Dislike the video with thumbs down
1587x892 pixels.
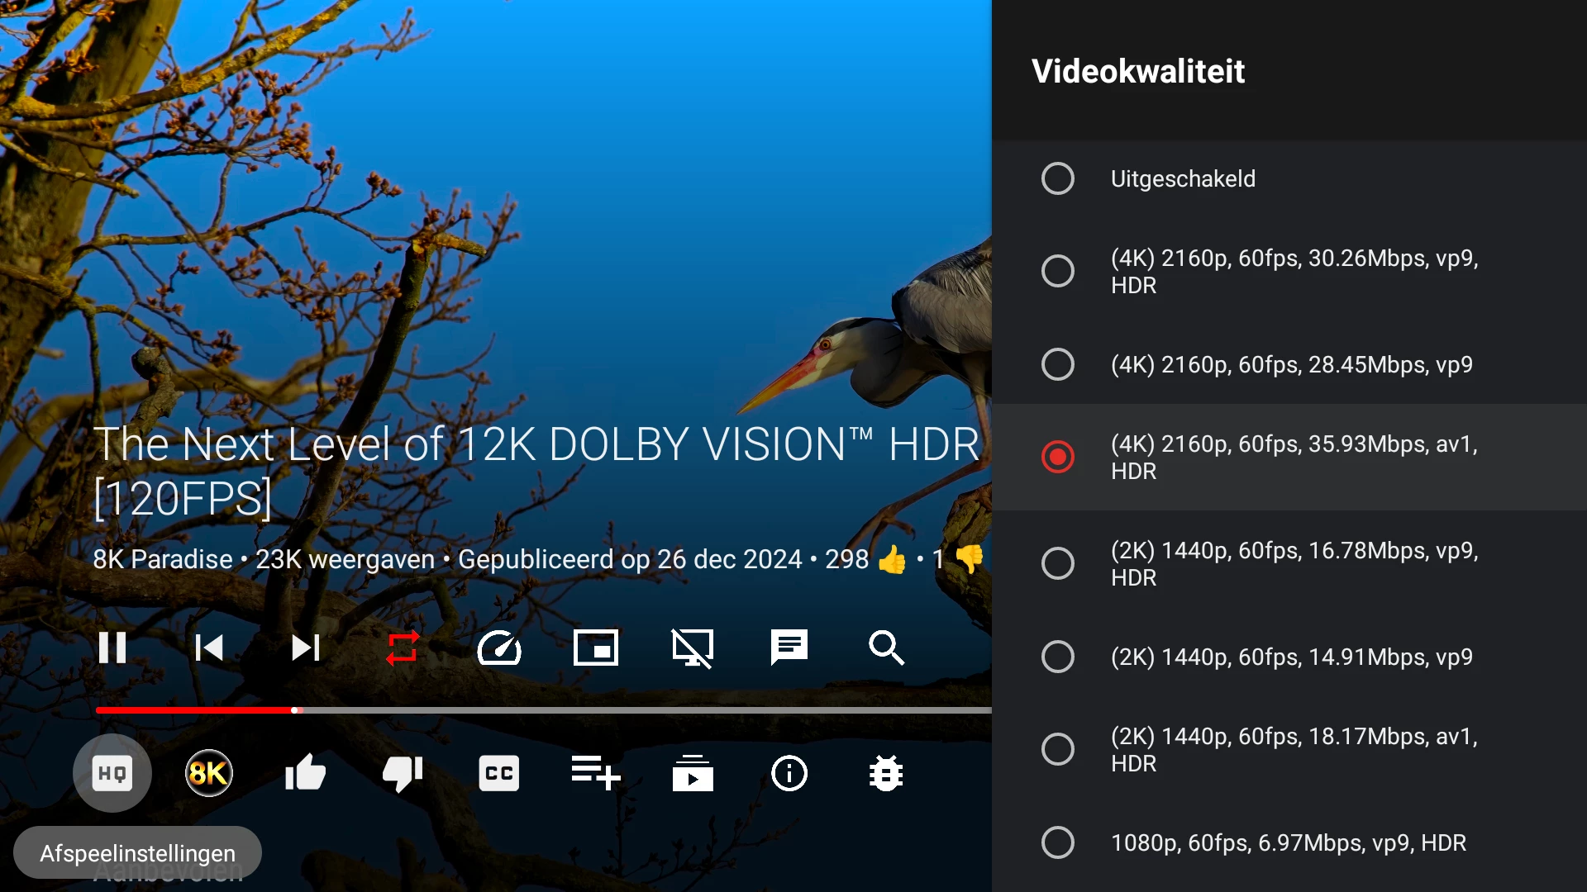403,774
